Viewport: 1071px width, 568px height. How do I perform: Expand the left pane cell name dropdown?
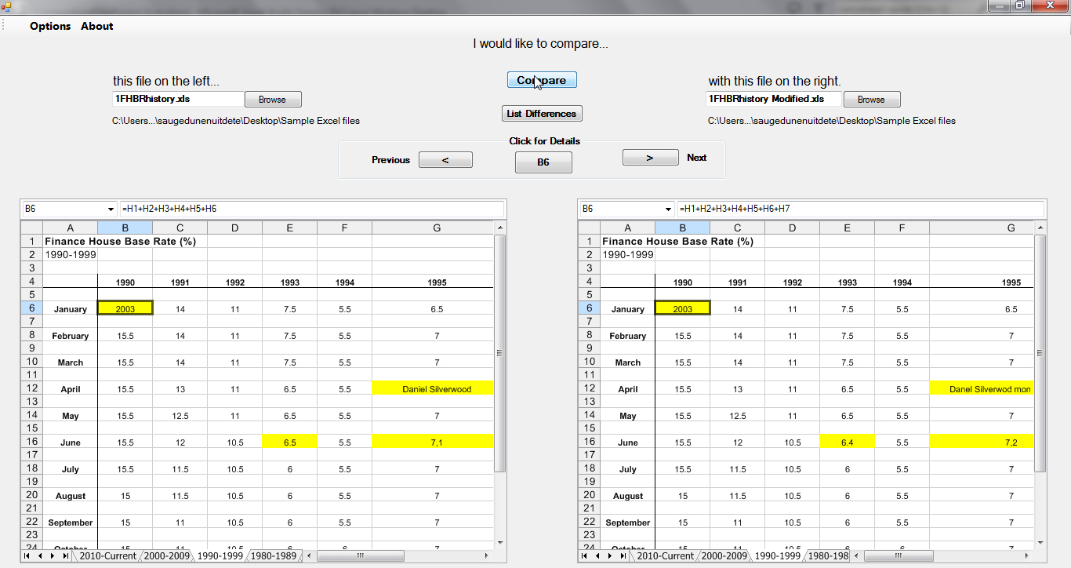[109, 209]
